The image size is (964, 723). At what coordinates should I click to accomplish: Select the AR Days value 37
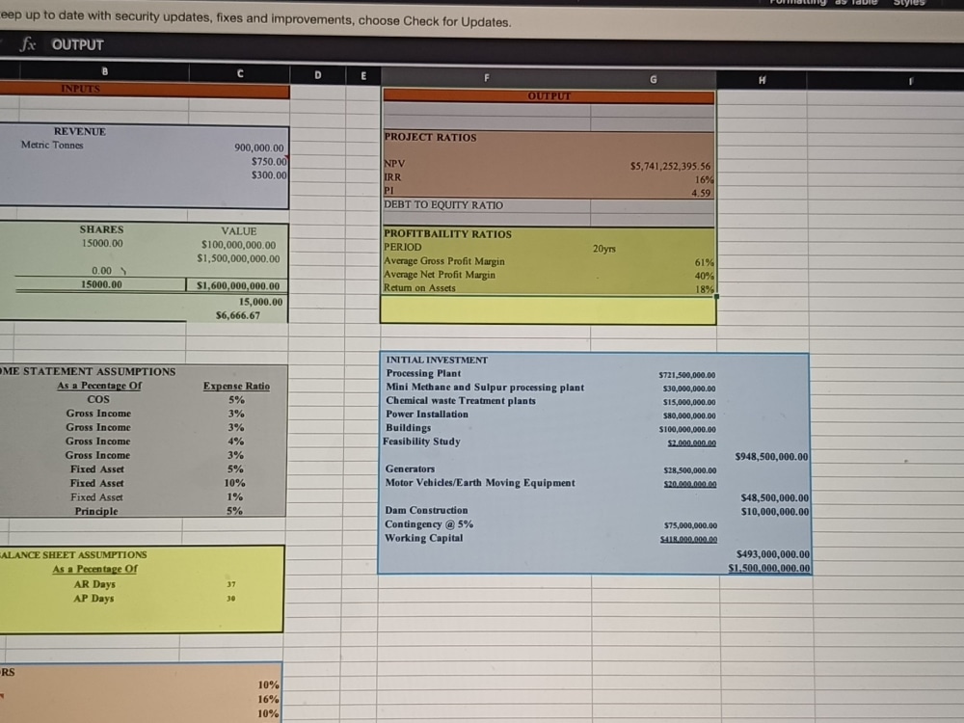point(231,584)
